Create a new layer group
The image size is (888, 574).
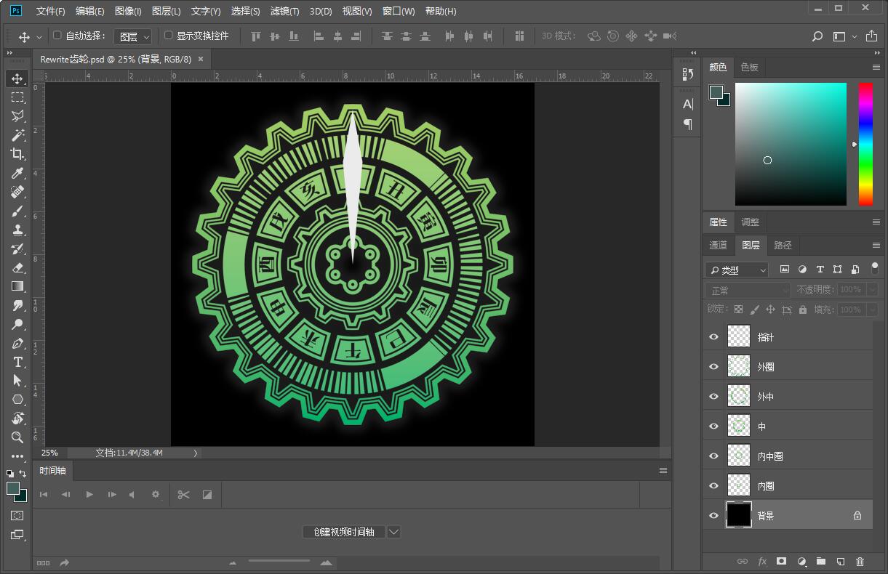click(821, 562)
